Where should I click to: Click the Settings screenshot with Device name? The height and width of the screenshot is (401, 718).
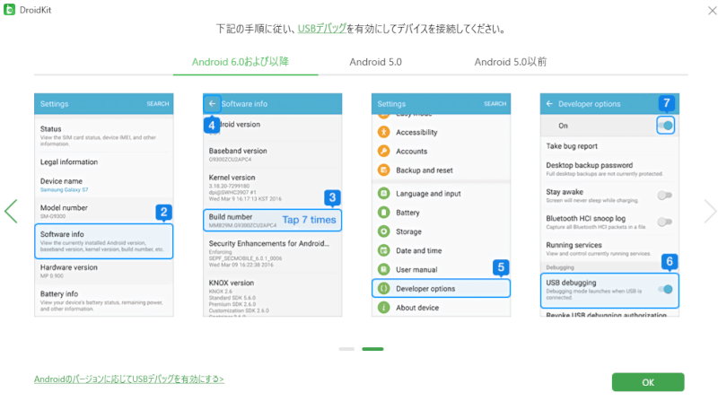point(104,205)
